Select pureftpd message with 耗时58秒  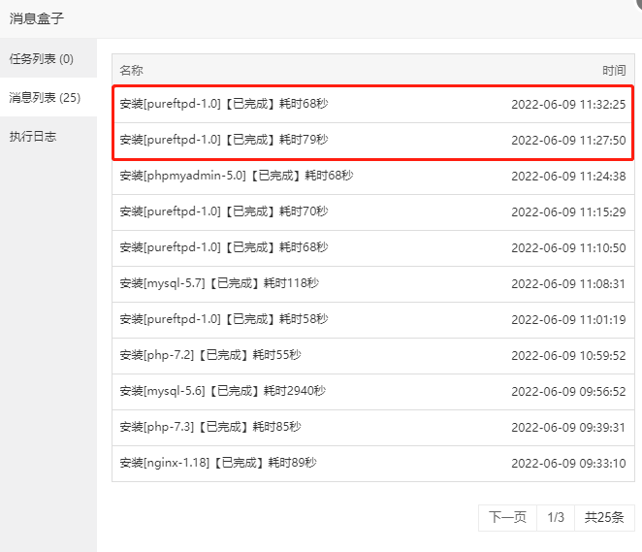(373, 320)
